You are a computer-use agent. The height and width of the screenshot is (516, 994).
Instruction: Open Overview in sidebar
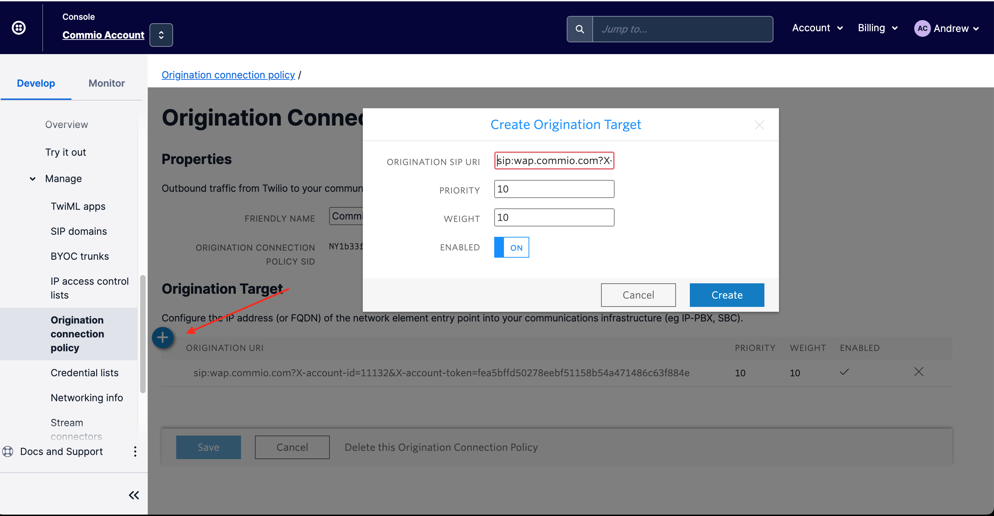(66, 124)
